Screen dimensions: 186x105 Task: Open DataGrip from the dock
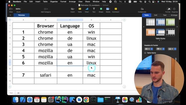(65, 99)
